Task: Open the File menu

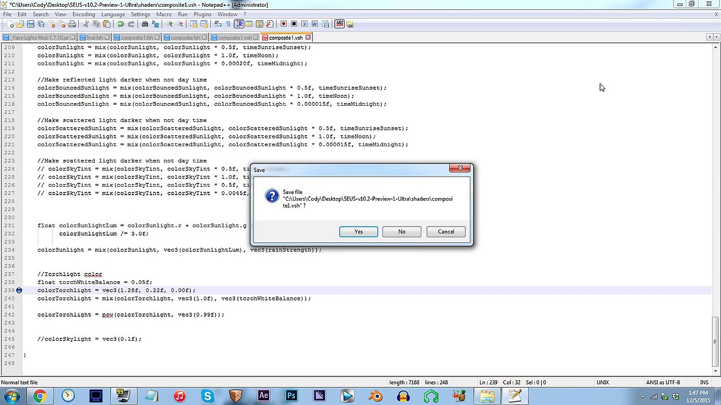Action: point(7,14)
